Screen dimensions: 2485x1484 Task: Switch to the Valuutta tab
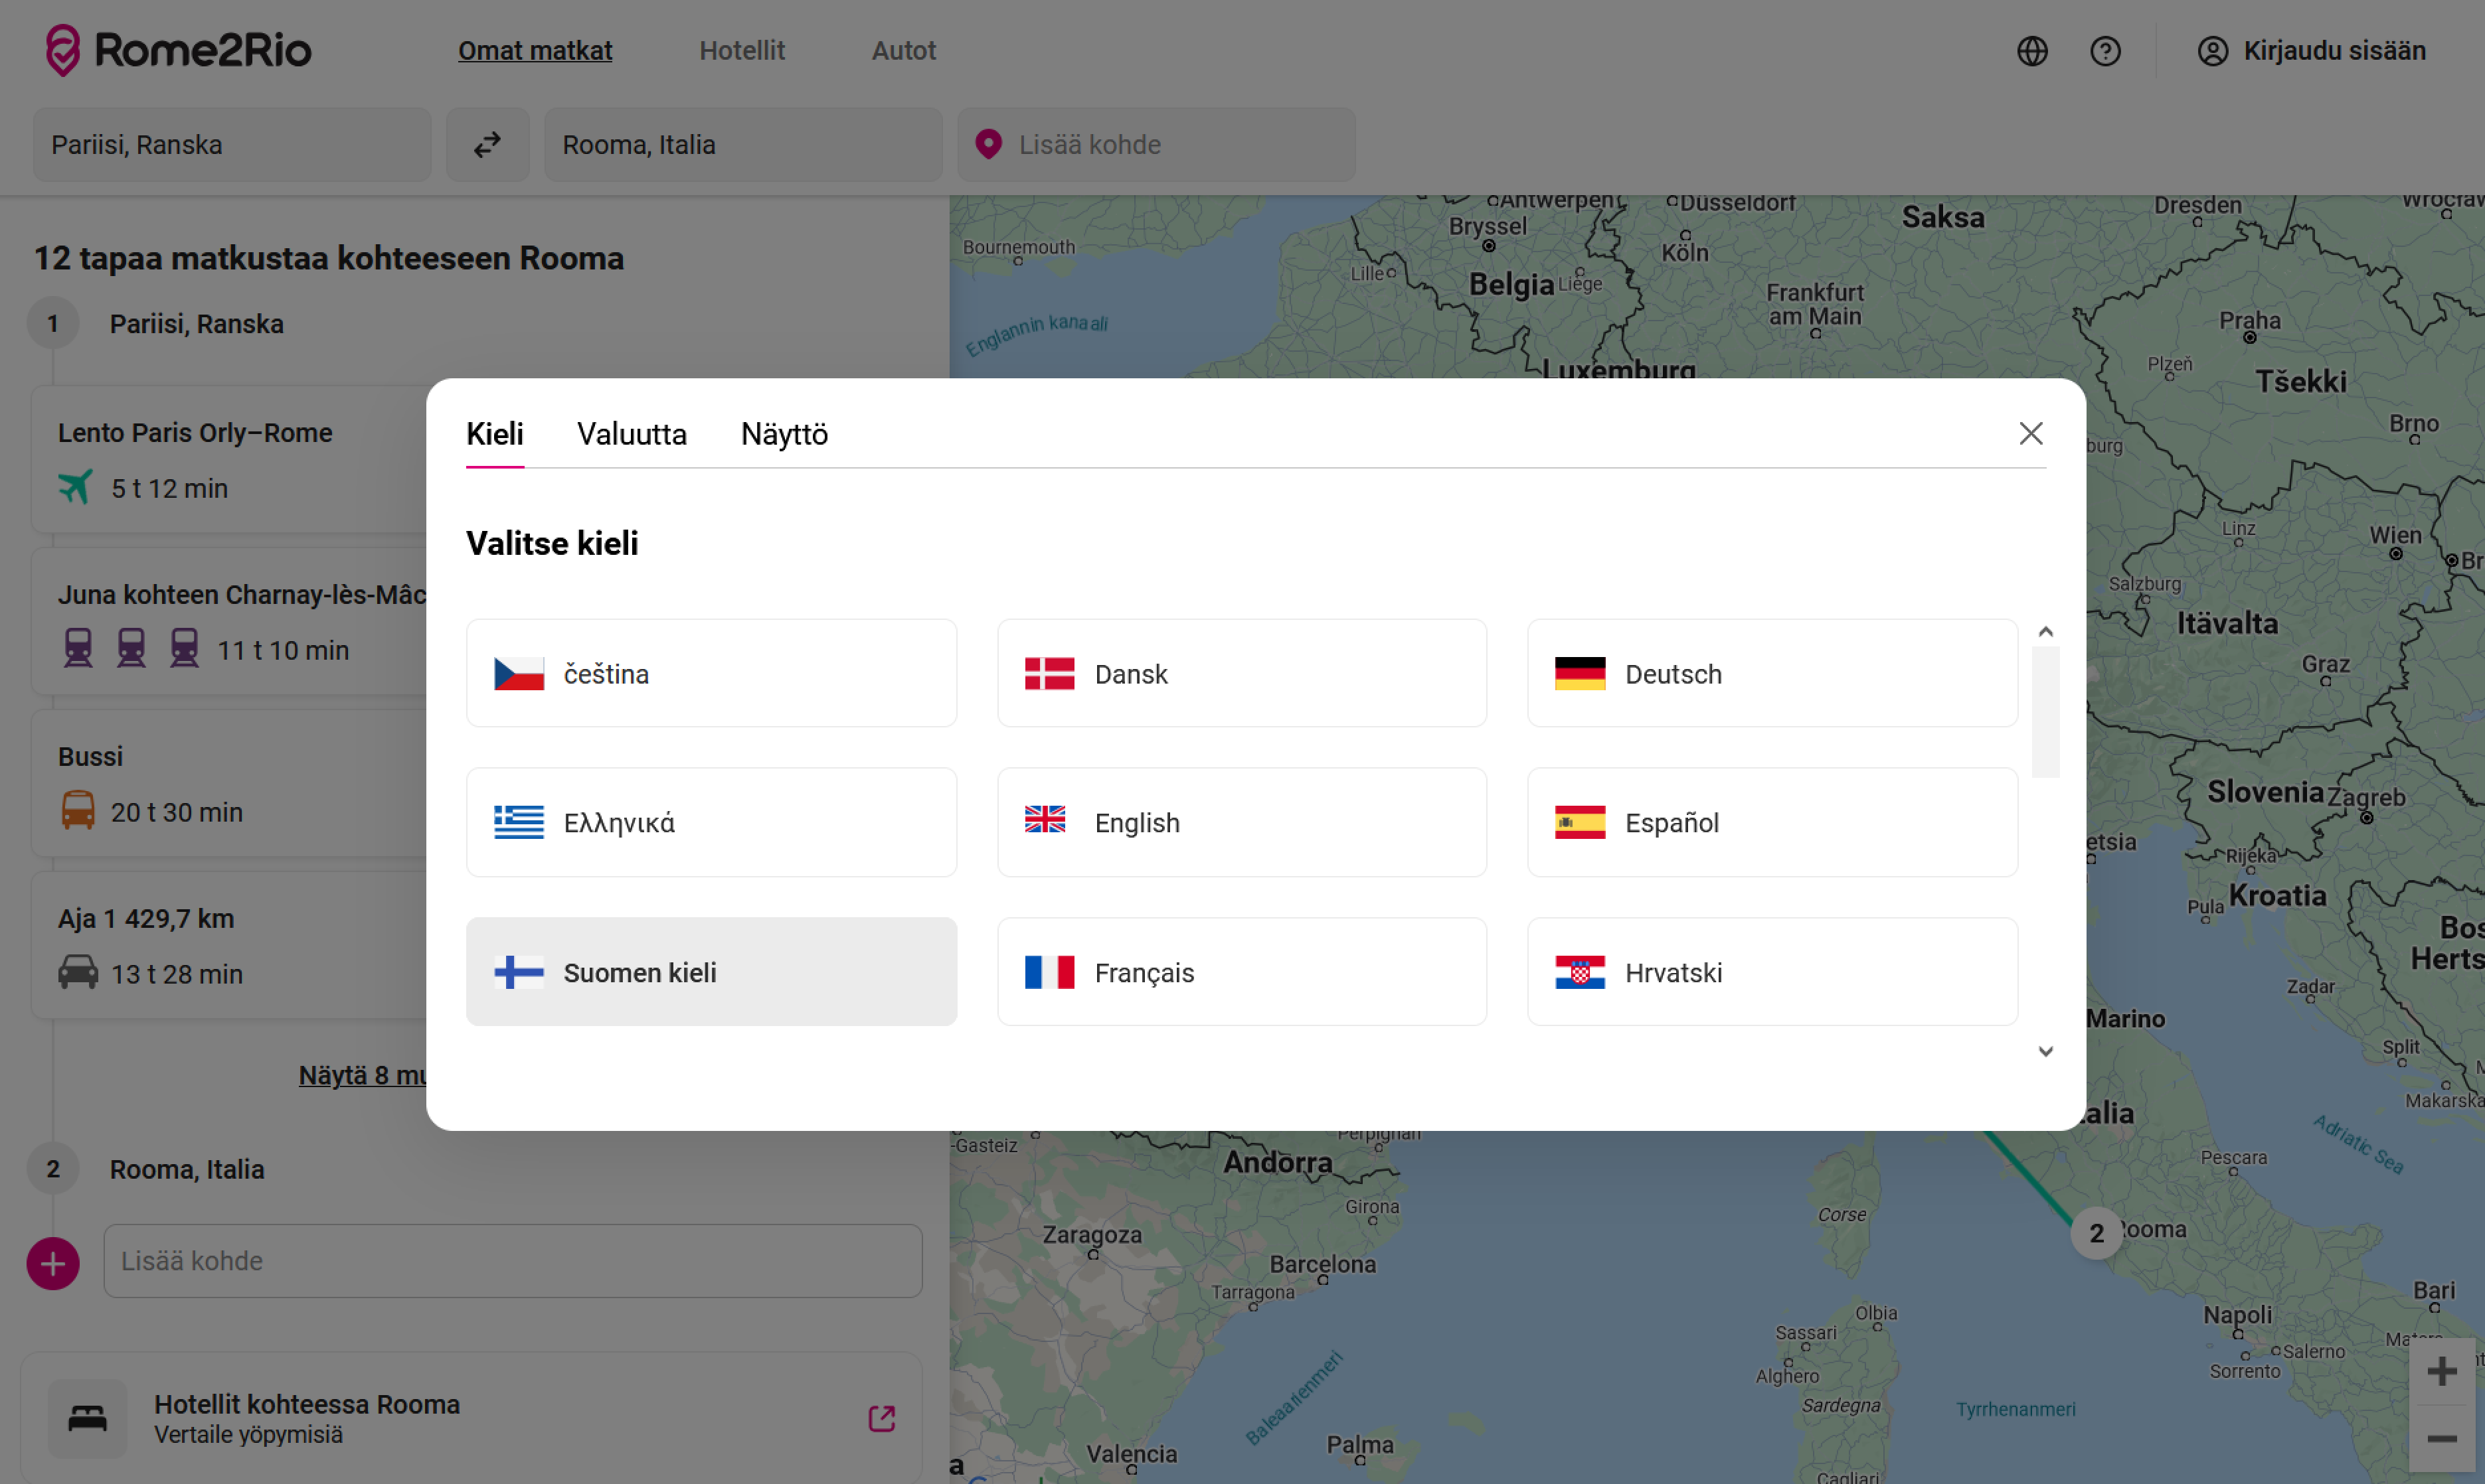632,434
